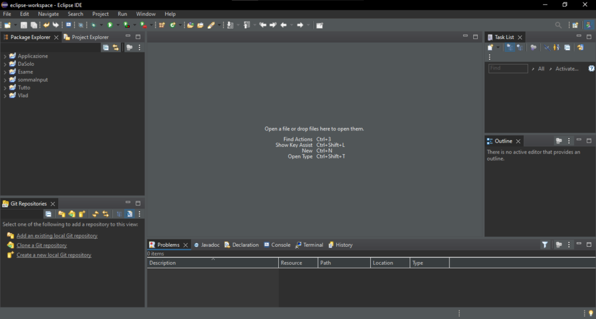Toggle Link with Editor in Git Repositories
Screen dimensions: 596x319
[x=105, y=214]
